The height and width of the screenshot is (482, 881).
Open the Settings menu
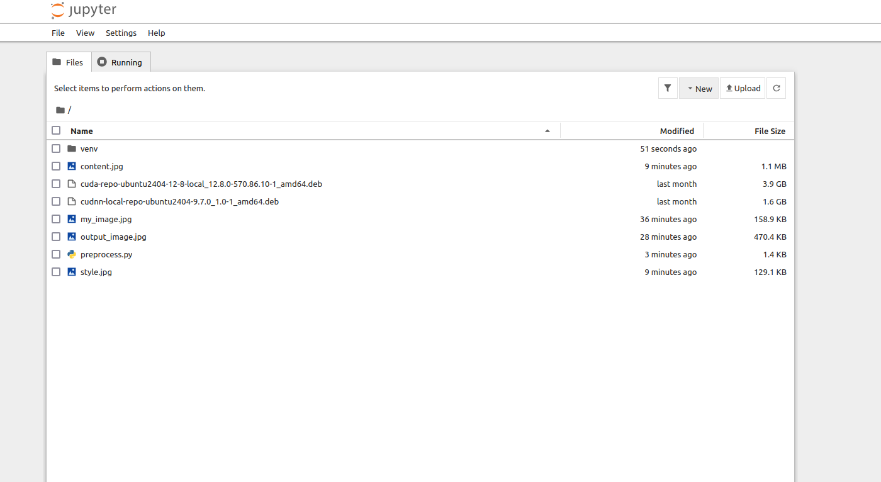click(121, 33)
